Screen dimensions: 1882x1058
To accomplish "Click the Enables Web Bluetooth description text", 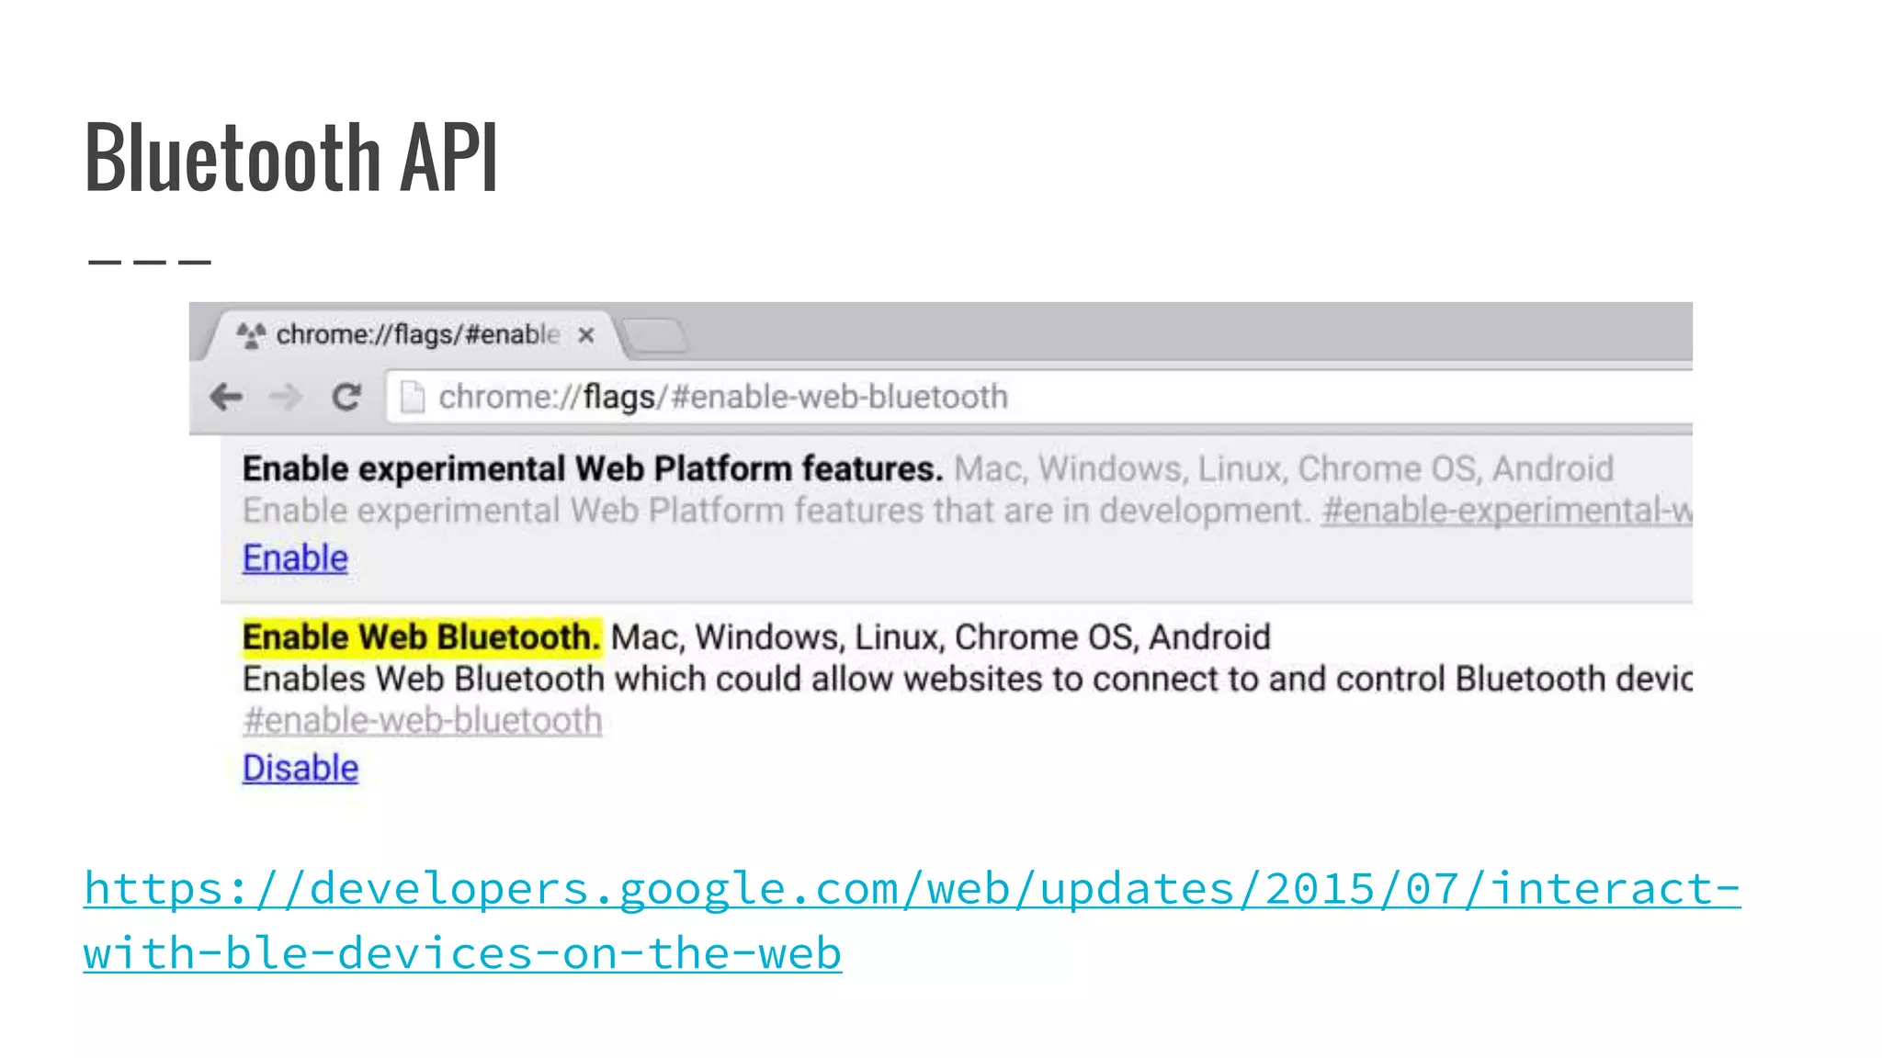I will pos(965,680).
